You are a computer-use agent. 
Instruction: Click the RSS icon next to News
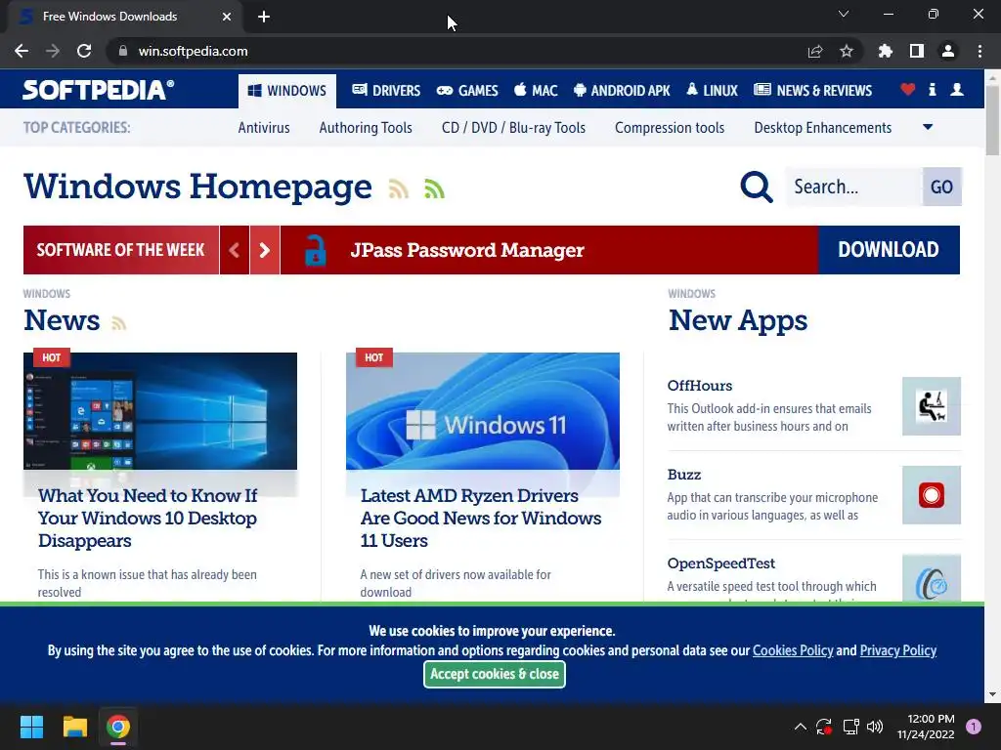[118, 323]
